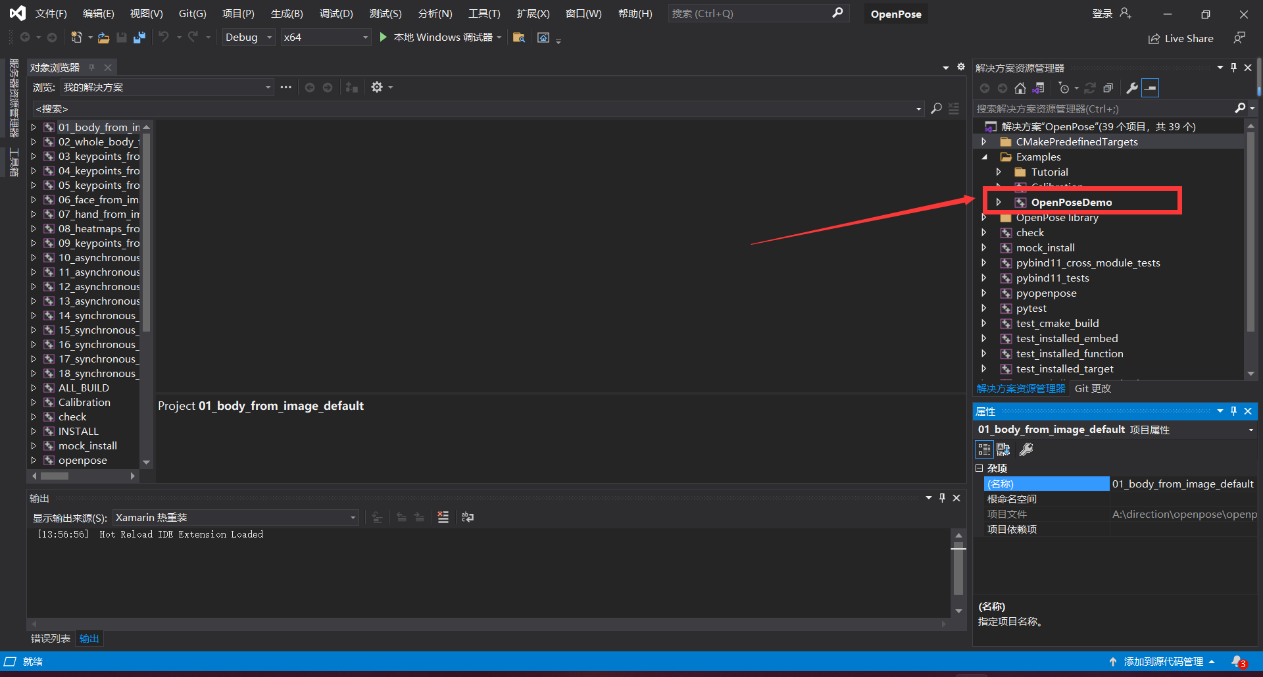
Task: Open the 服务器资源管理器 side tab
Action: pos(13,97)
